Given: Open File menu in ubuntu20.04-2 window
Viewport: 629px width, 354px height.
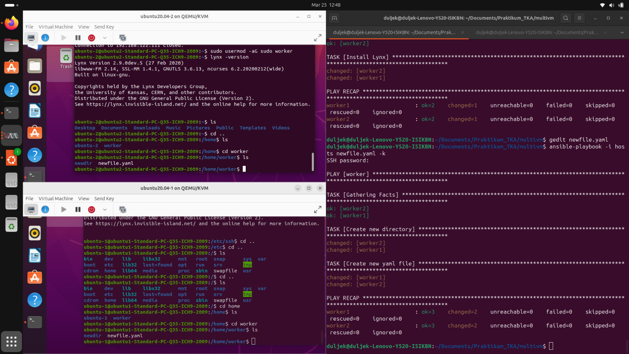Looking at the screenshot, I should pyautogui.click(x=29, y=27).
